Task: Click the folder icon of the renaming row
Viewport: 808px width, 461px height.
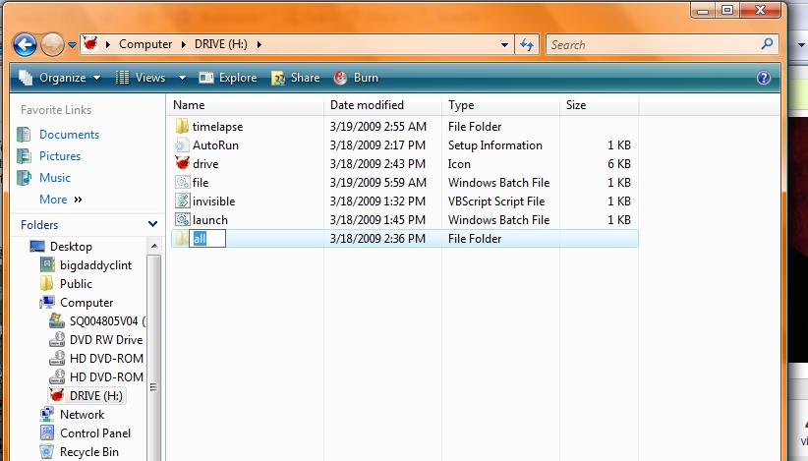Action: point(181,238)
